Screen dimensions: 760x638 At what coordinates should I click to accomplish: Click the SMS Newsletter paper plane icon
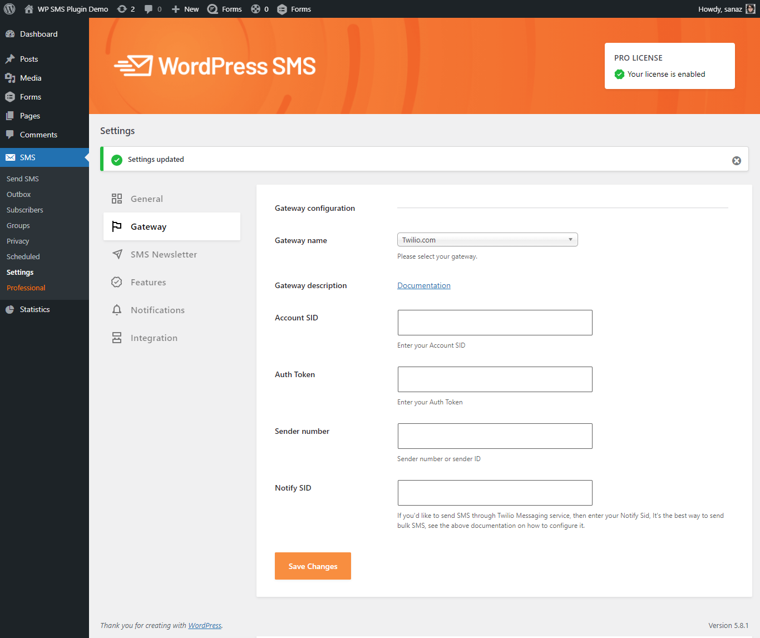(117, 254)
